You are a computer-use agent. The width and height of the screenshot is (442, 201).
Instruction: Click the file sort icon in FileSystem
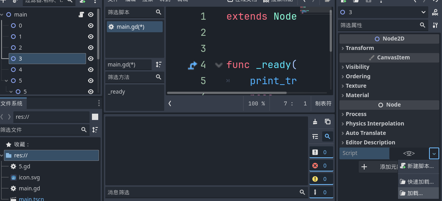tap(95, 129)
